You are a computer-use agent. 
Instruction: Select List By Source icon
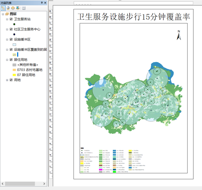(8, 8)
